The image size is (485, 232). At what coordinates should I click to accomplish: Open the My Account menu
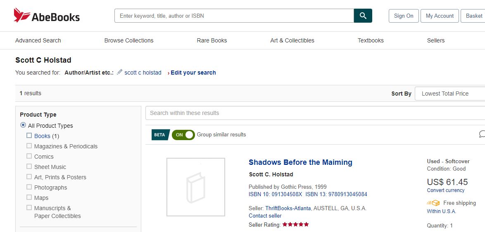pyautogui.click(x=440, y=16)
